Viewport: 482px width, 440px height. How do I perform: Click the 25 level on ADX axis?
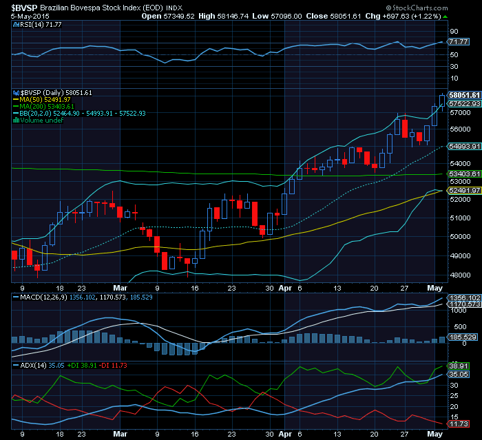click(454, 396)
